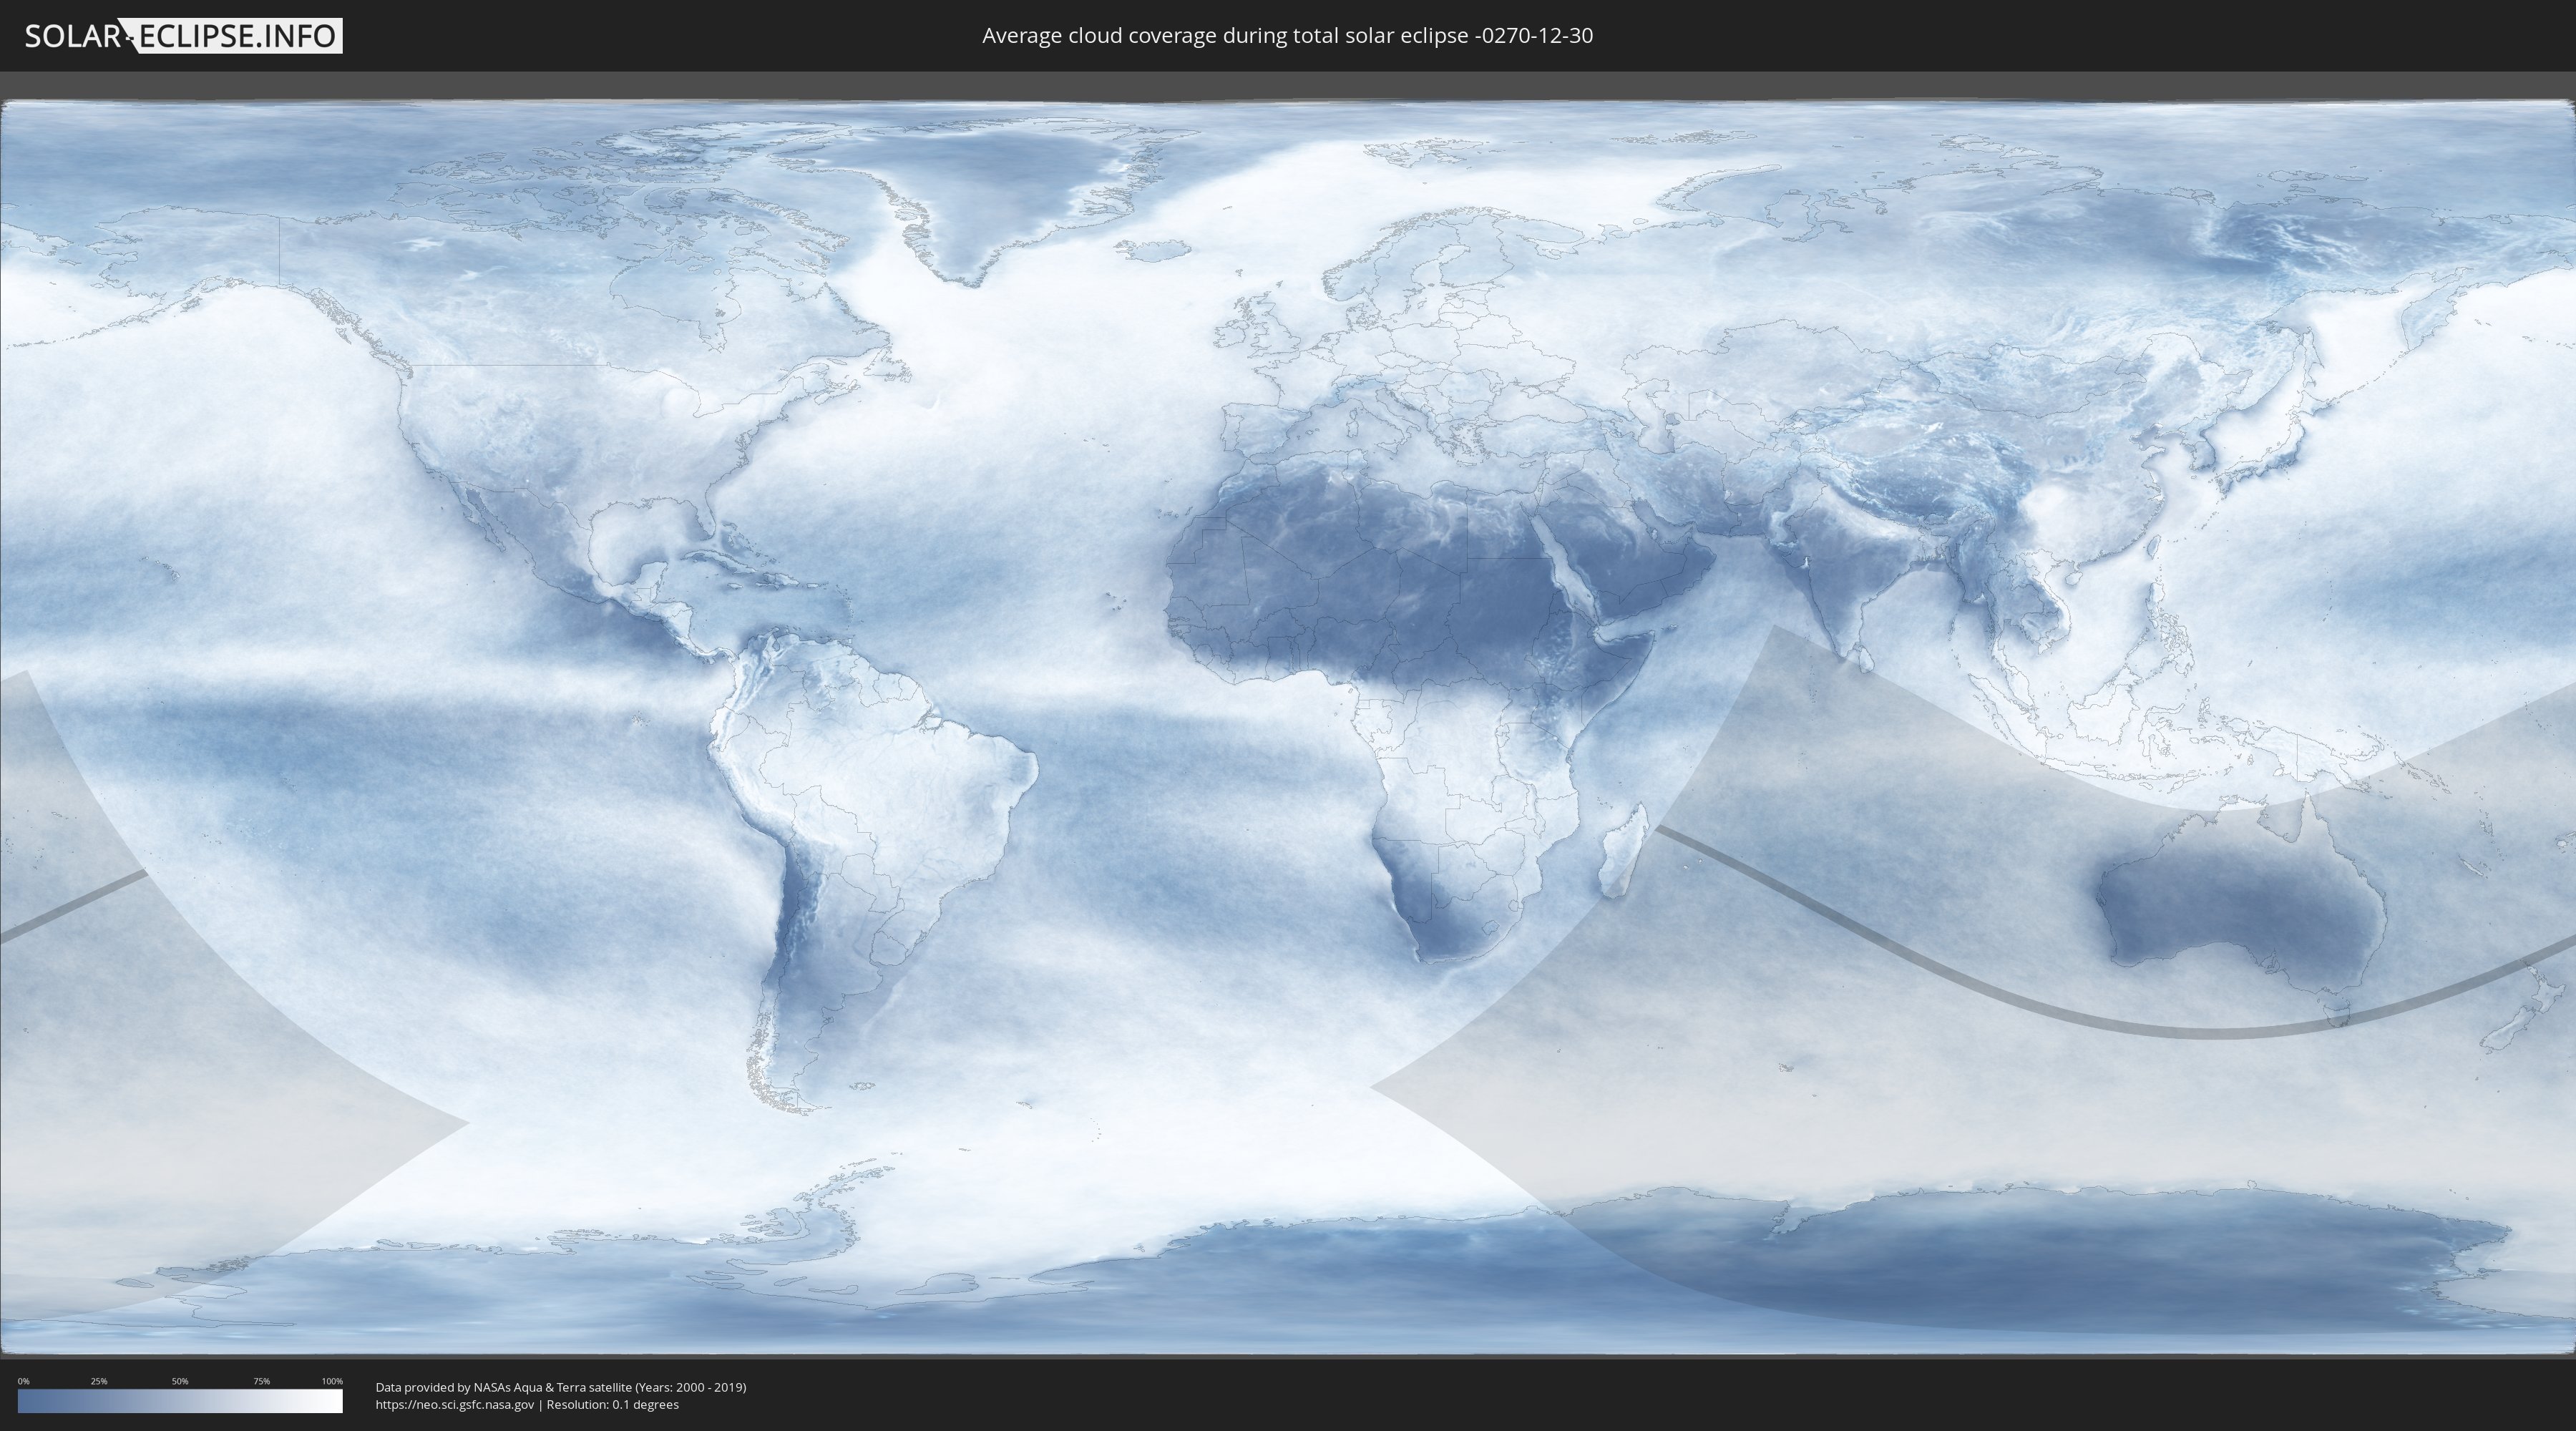Click the SOLAR-ECLIPSE.INFO logo

183,36
